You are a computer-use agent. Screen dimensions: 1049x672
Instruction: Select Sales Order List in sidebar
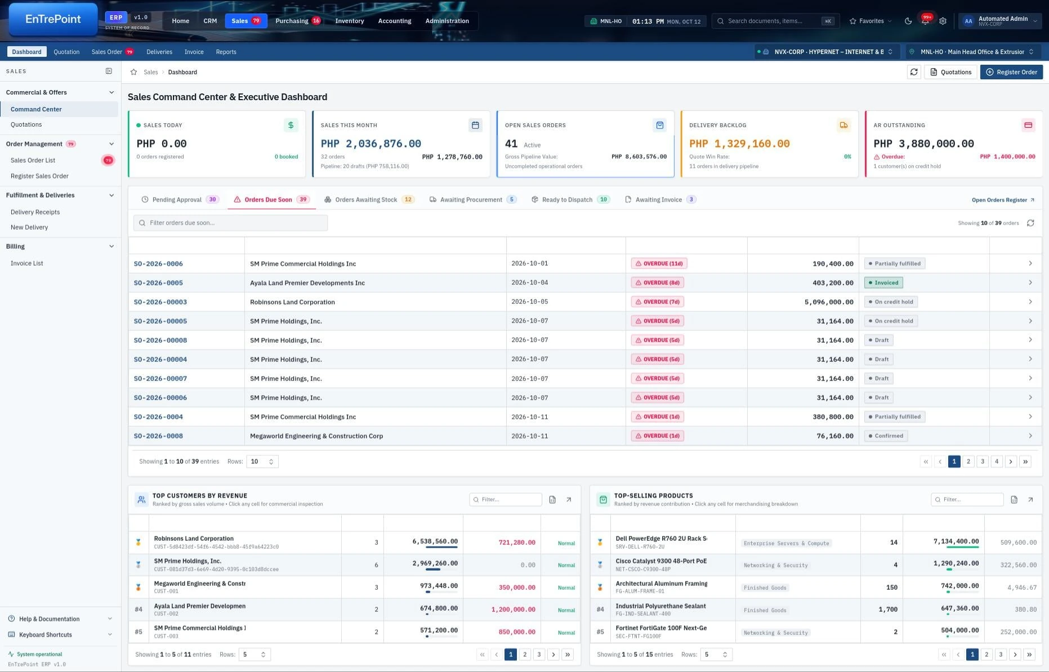coord(60,160)
